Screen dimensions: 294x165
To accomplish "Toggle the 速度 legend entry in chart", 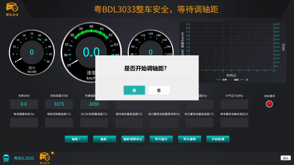I will click(234, 80).
